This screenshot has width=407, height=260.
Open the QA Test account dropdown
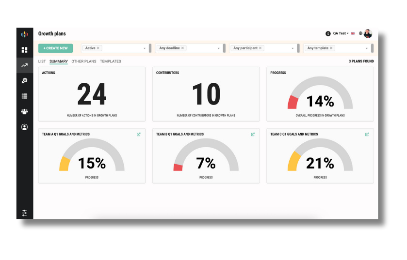[341, 33]
